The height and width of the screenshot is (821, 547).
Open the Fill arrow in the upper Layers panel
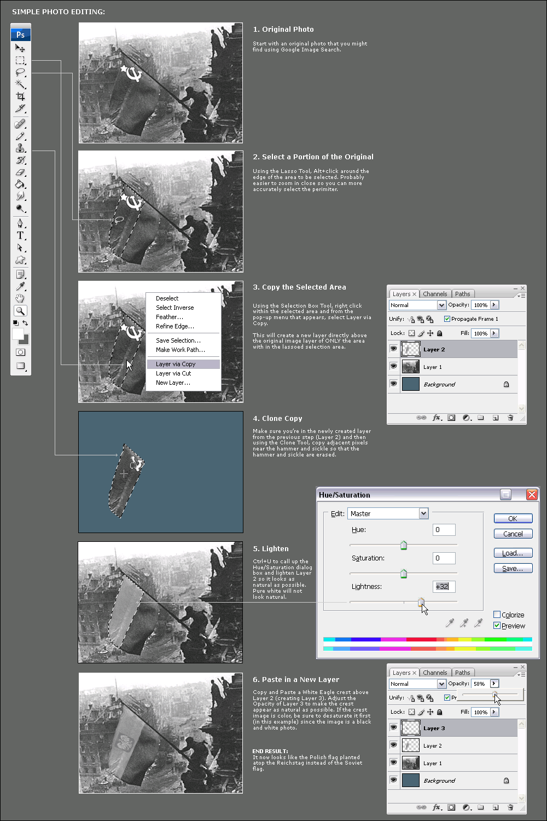coord(494,333)
